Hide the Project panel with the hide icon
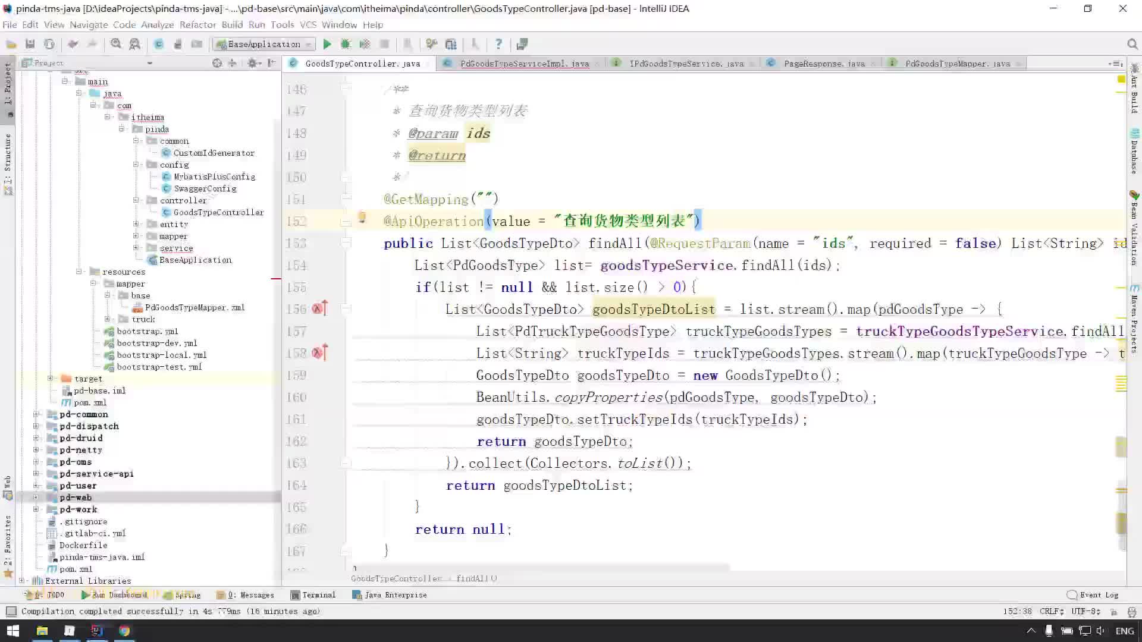This screenshot has width=1142, height=642. (271, 63)
